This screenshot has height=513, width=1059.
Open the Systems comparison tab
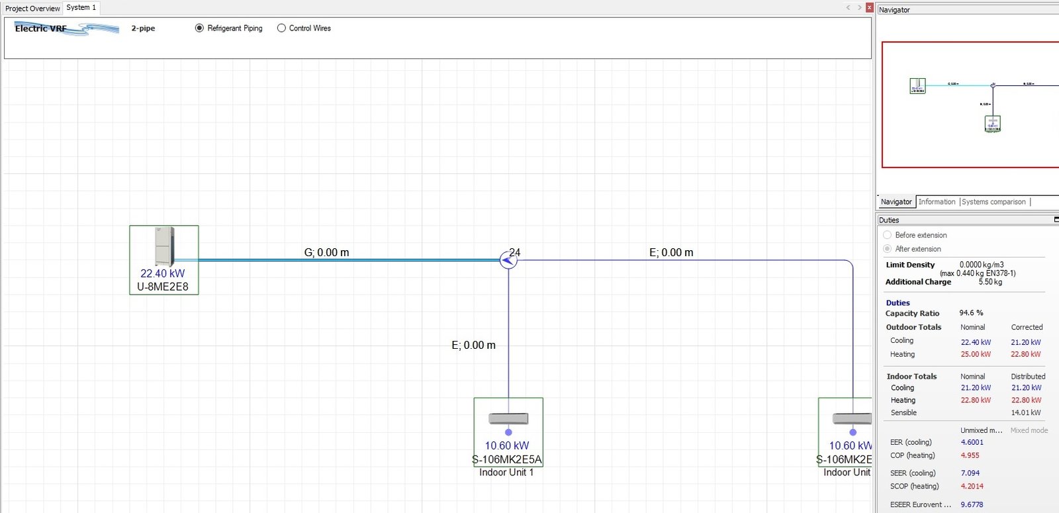(993, 202)
